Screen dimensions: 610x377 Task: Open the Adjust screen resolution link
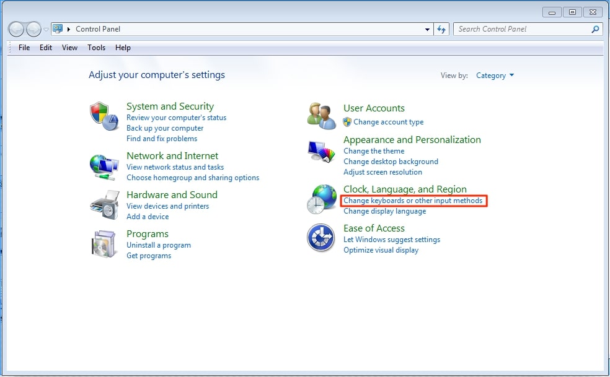[x=382, y=172]
